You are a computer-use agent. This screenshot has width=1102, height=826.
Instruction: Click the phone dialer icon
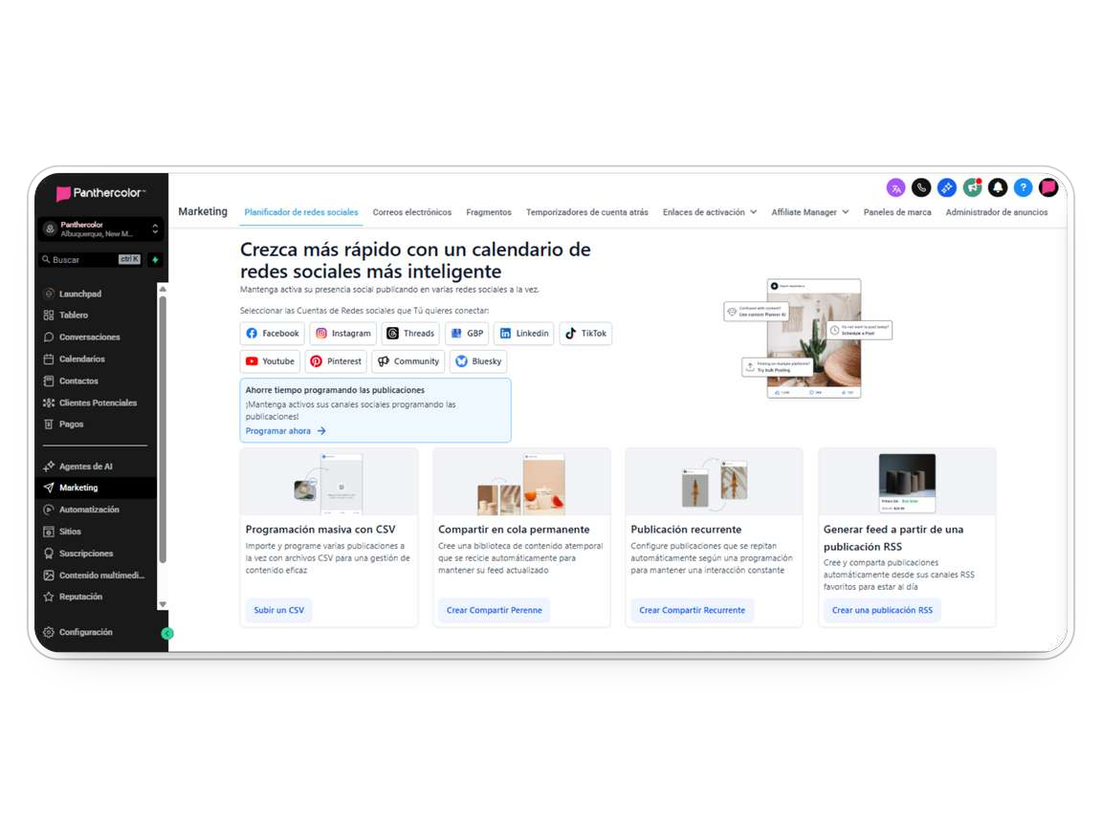click(920, 187)
